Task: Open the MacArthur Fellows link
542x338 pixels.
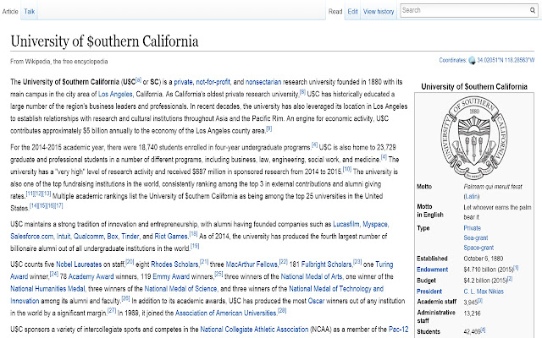Action: click(x=252, y=264)
